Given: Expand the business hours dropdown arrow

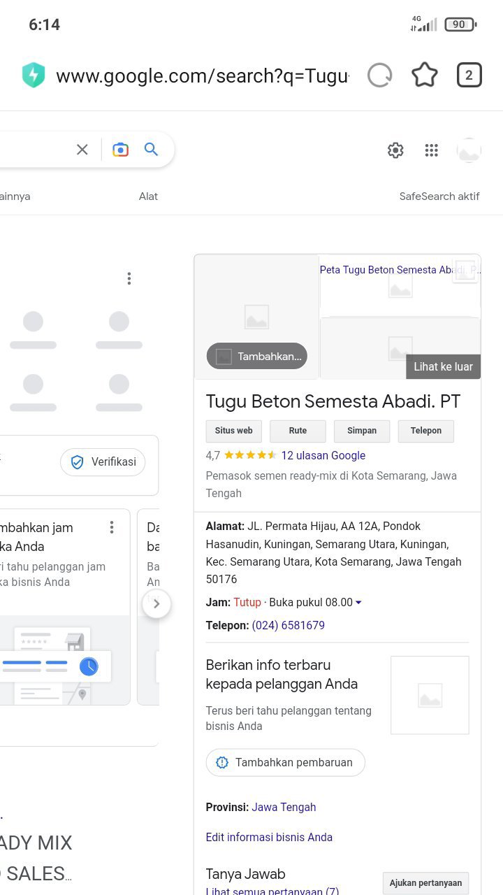Looking at the screenshot, I should (358, 603).
